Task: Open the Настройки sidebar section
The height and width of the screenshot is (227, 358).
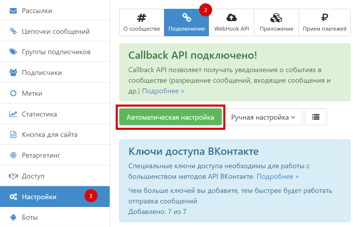Action: [39, 197]
